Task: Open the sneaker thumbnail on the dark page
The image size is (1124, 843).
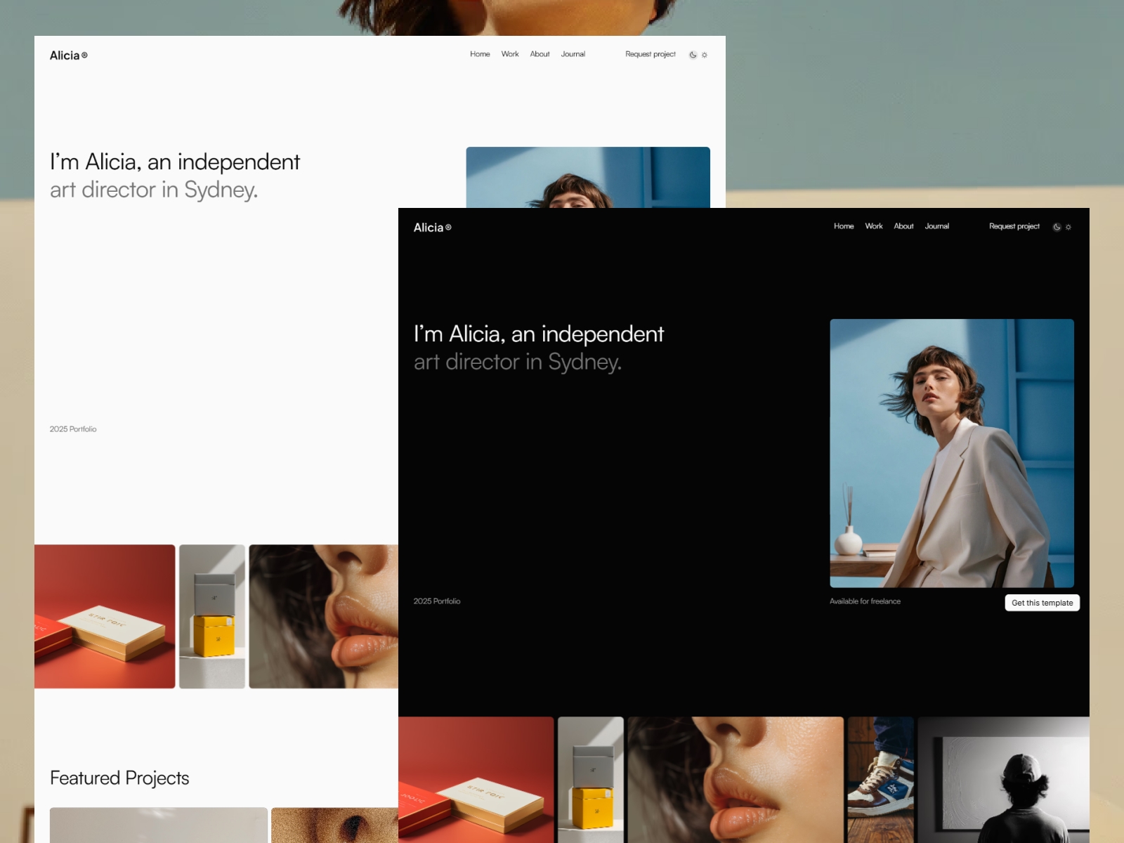Action: pyautogui.click(x=880, y=779)
